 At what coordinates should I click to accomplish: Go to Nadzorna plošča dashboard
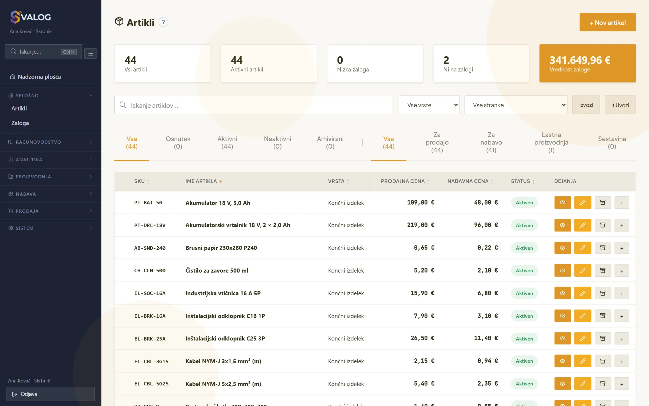tap(39, 77)
